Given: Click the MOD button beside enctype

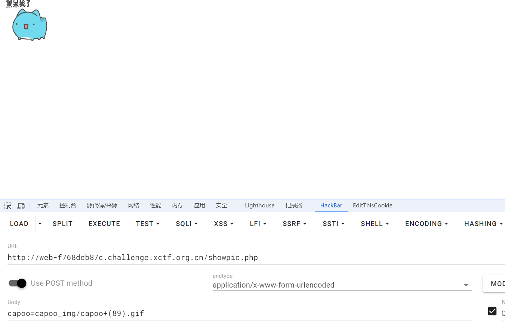Looking at the screenshot, I should pyautogui.click(x=494, y=284).
